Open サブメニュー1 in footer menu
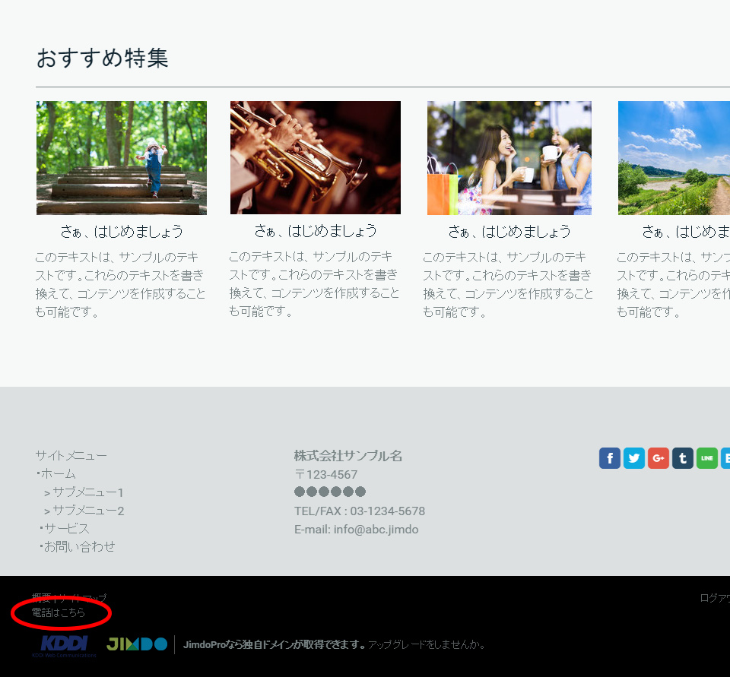Screen dimensions: 730x677 (x=87, y=492)
